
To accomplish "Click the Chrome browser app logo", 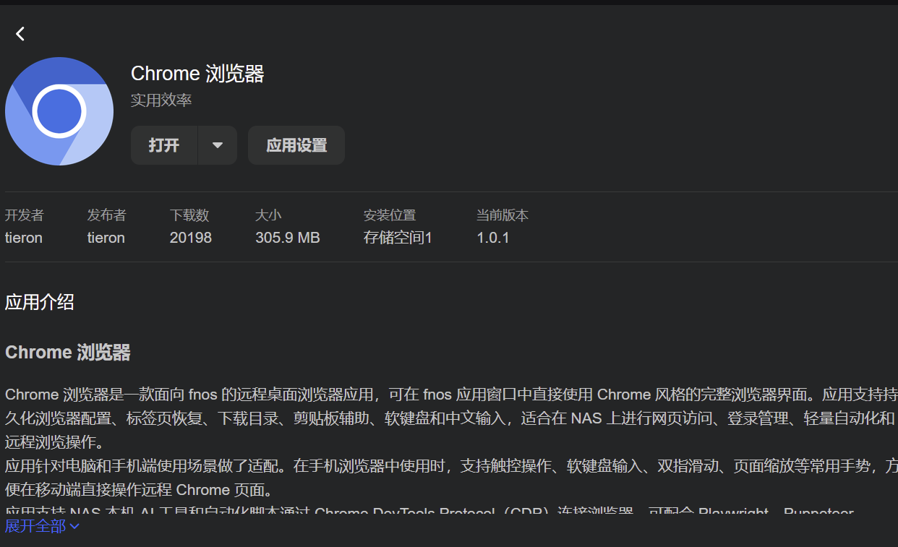I will [x=59, y=111].
